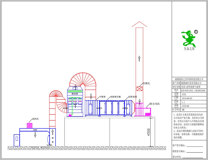This screenshot has width=208, height=160.
Task: Select the 4500 height dimension text
Action: click(149, 132)
